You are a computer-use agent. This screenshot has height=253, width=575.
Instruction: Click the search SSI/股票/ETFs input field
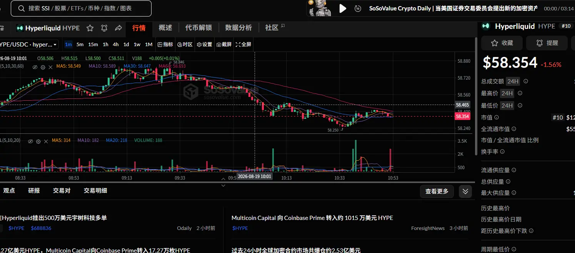[81, 8]
